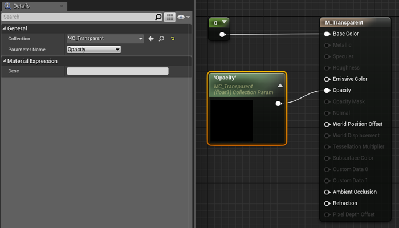Open the Parameter Name Opacity dropdown
The width and height of the screenshot is (399, 228).
[x=94, y=50]
